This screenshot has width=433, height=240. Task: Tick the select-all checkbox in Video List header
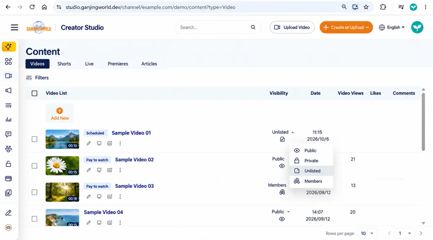[34, 93]
